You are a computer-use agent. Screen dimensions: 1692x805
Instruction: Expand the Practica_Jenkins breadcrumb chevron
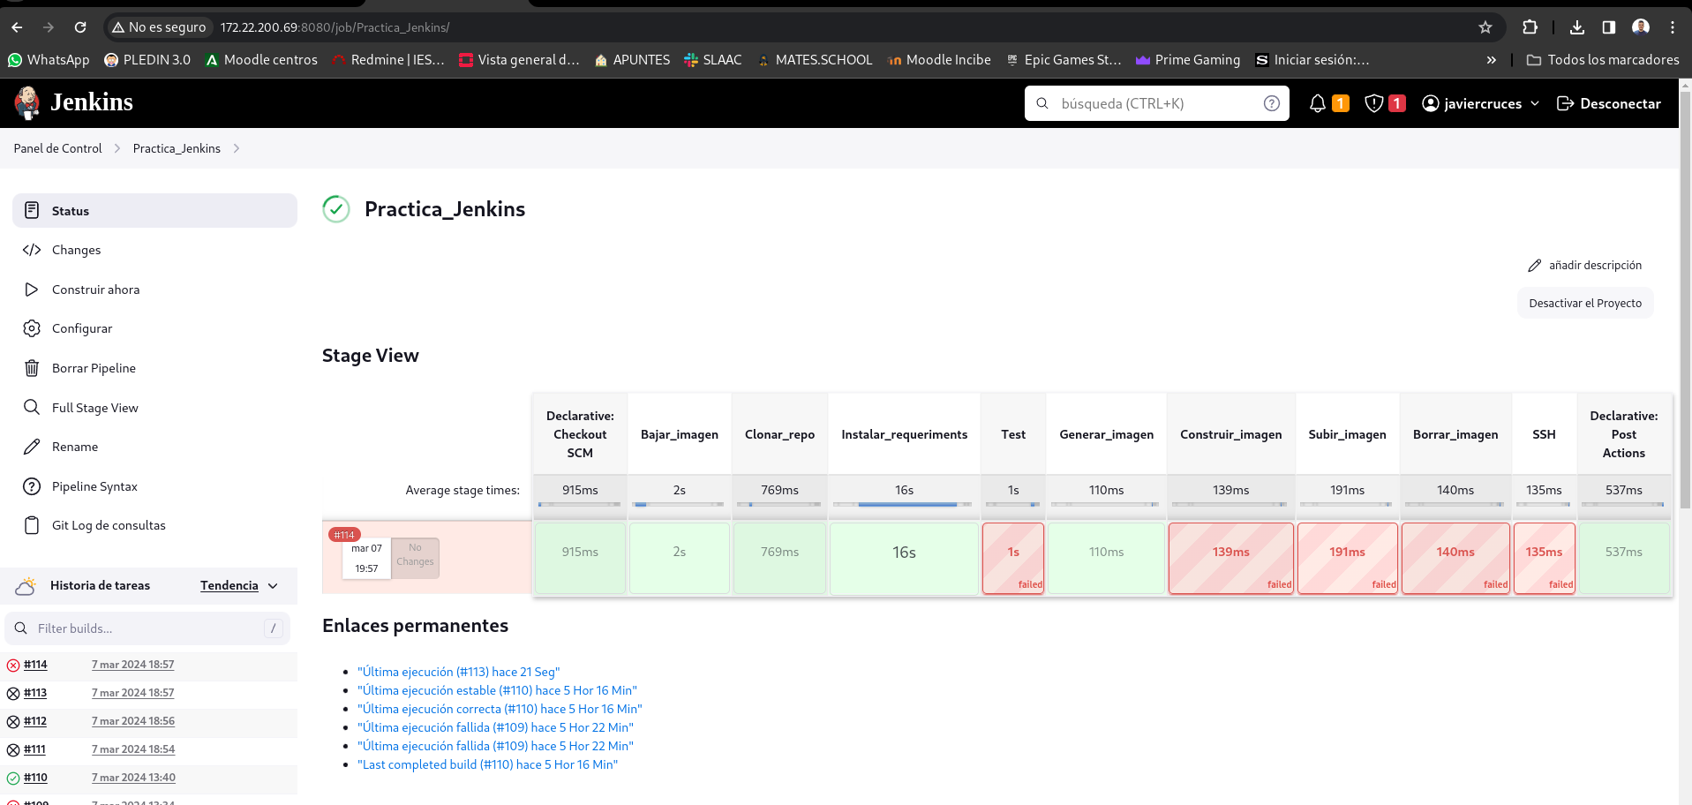[x=237, y=148]
